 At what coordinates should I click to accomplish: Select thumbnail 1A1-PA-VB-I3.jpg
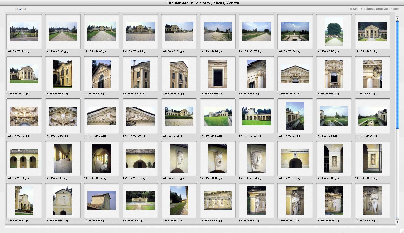[x=218, y=201]
